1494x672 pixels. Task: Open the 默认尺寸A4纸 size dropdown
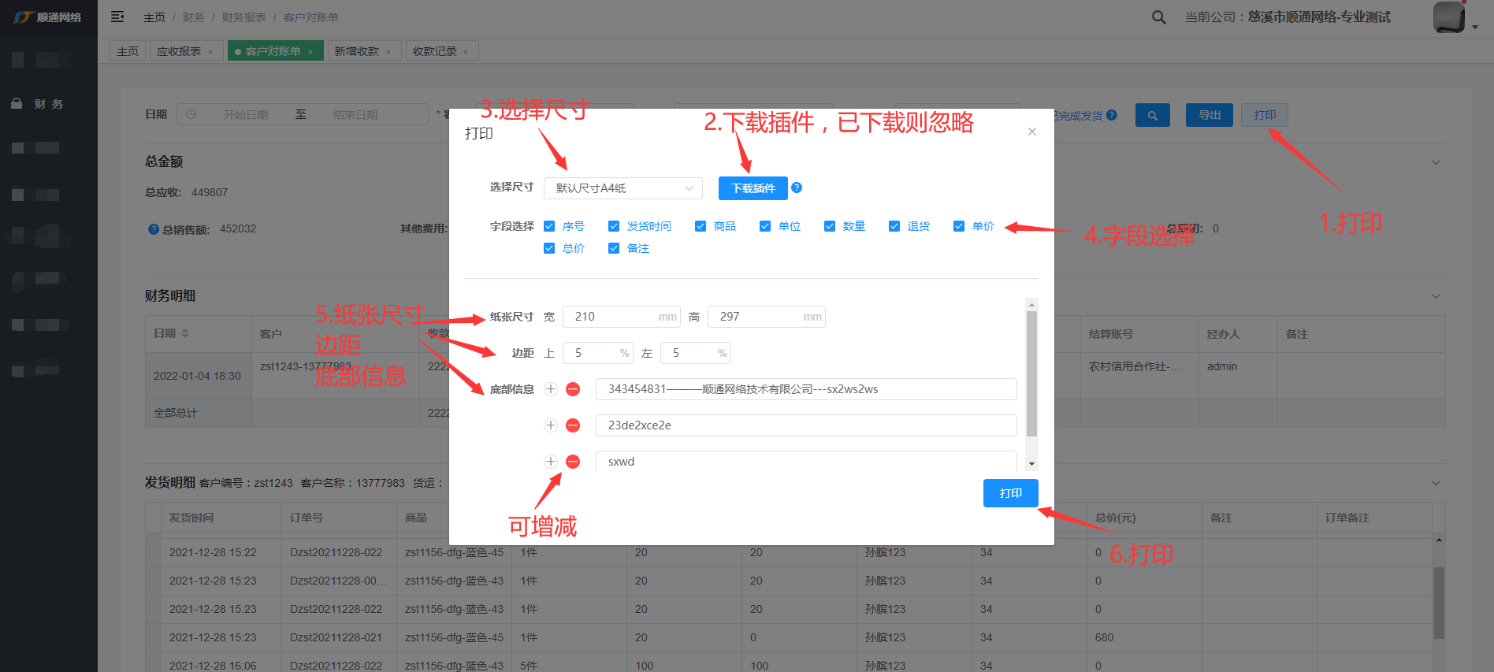[x=622, y=188]
